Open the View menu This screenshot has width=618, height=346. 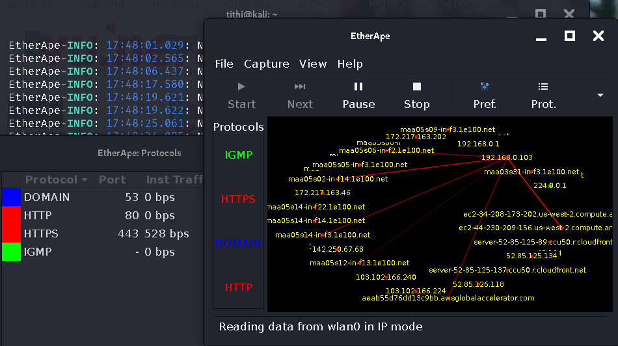[x=313, y=64]
